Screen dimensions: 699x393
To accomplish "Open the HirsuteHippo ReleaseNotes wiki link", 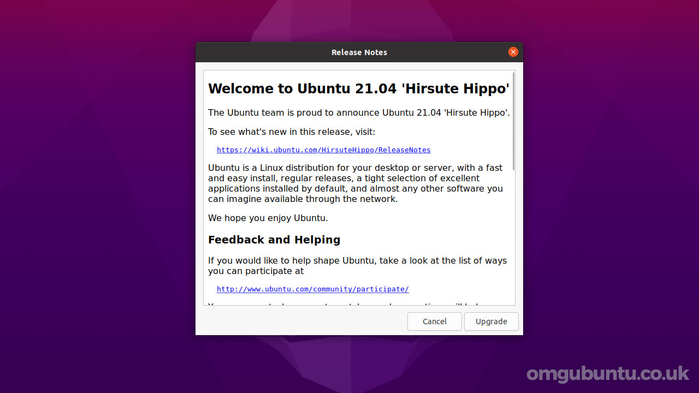I will pos(324,150).
